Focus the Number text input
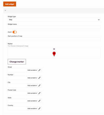Viewport: 104px width, 115px height. (17, 78)
